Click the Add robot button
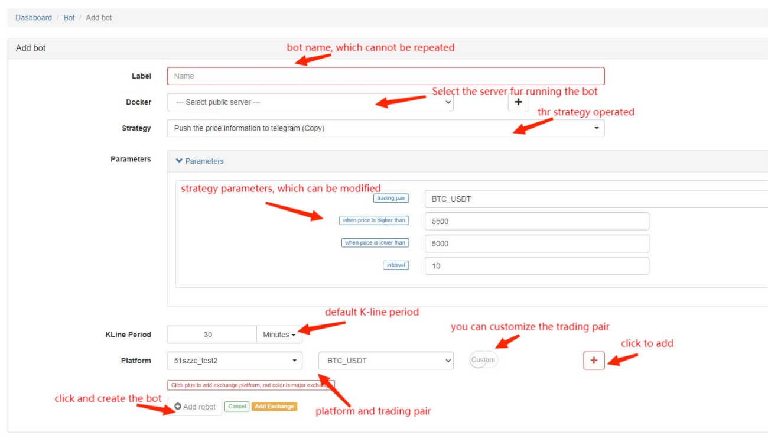 pos(195,407)
